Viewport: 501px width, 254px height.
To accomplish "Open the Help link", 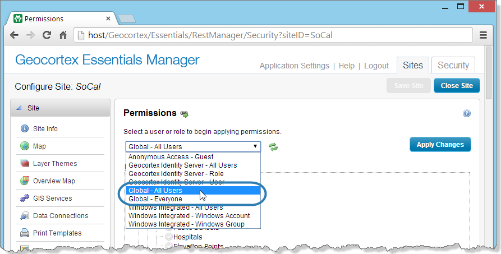I will (346, 66).
